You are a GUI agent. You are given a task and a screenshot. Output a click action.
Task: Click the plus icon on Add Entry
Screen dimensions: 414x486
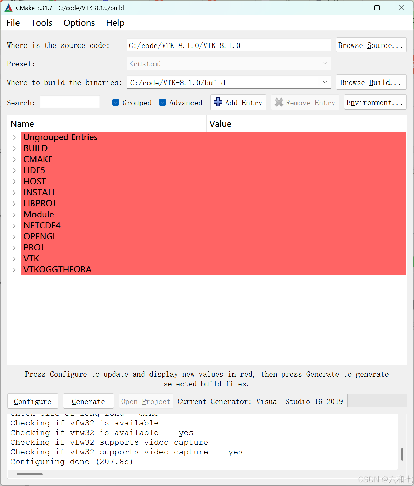[x=218, y=102]
